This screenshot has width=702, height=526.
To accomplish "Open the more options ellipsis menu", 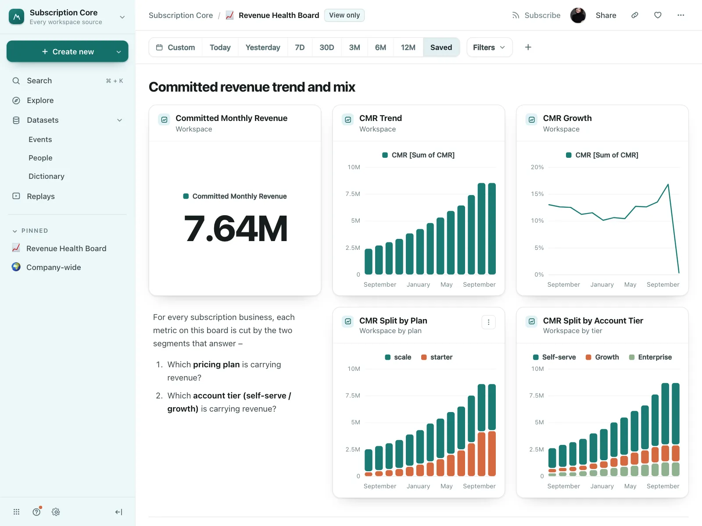I will click(681, 15).
